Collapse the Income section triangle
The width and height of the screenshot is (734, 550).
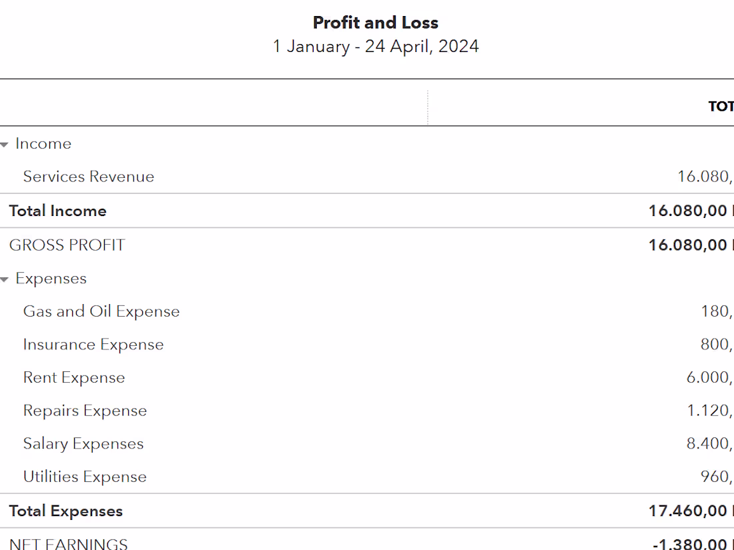click(x=5, y=145)
